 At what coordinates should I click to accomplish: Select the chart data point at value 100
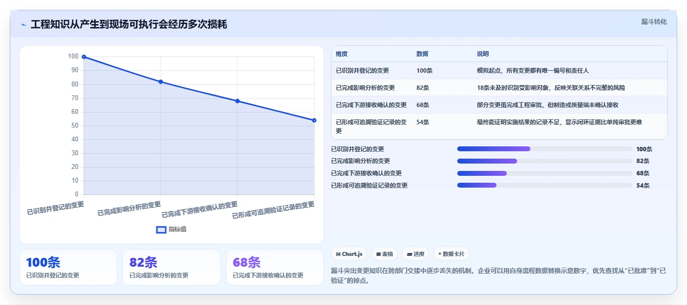tap(84, 57)
